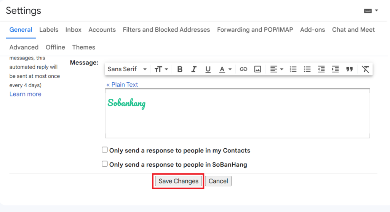Image resolution: width=390 pixels, height=212 pixels.
Task: Open the text alignment dropdown
Action: click(x=277, y=69)
